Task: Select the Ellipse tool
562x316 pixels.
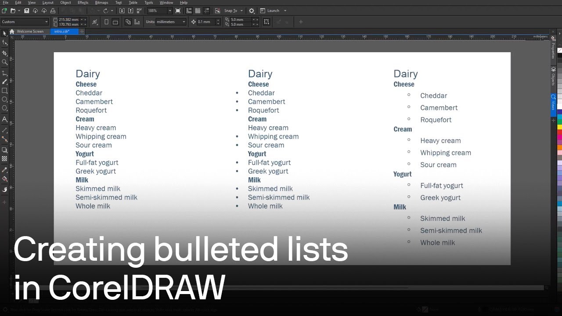Action: tap(5, 99)
